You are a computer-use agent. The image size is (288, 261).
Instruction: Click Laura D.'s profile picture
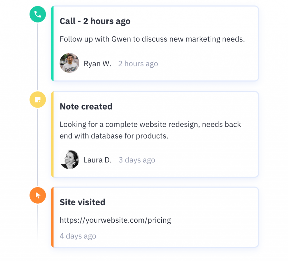click(69, 159)
